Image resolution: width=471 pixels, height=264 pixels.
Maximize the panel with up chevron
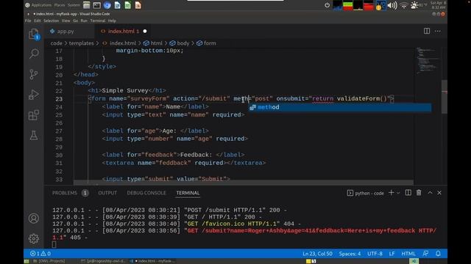point(430,193)
